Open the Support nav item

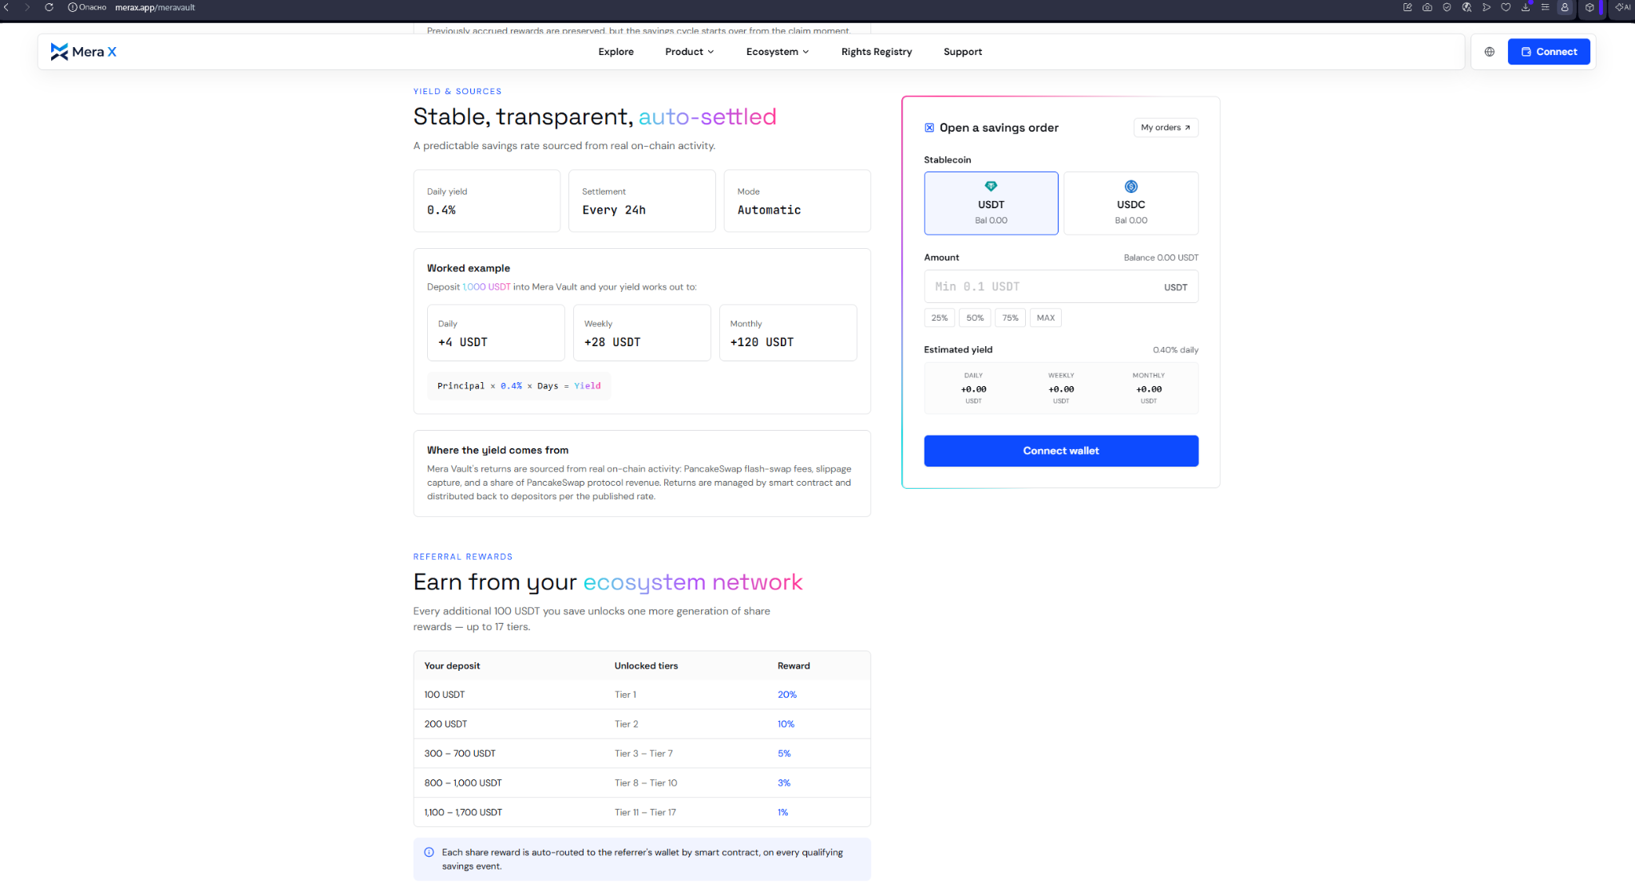[963, 52]
